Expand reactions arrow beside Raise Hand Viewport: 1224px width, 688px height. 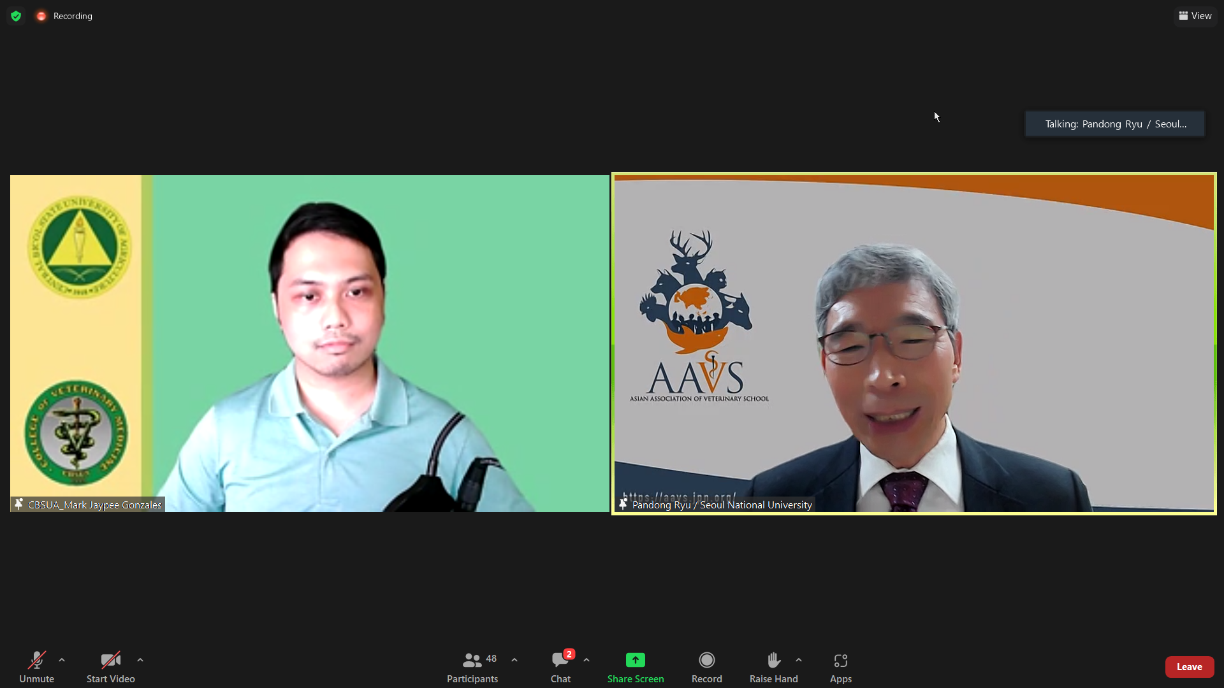pos(799,660)
